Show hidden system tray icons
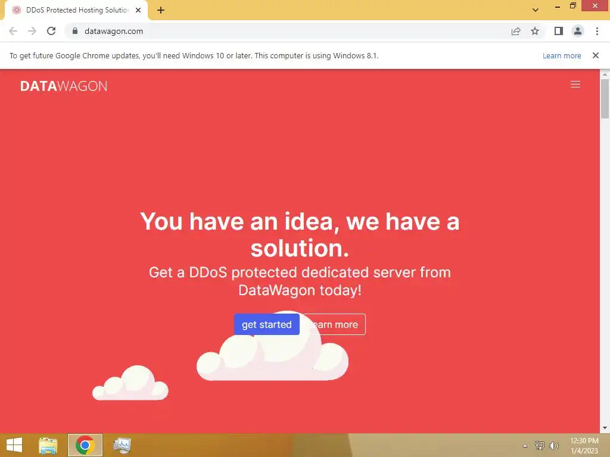Screen dimensions: 610x457 (x=525, y=446)
